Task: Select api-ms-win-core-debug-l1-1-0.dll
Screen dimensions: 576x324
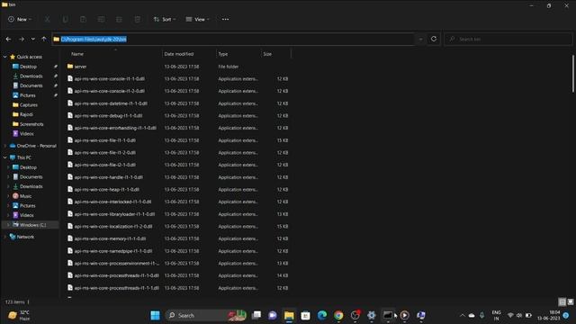Action: tap(108, 116)
